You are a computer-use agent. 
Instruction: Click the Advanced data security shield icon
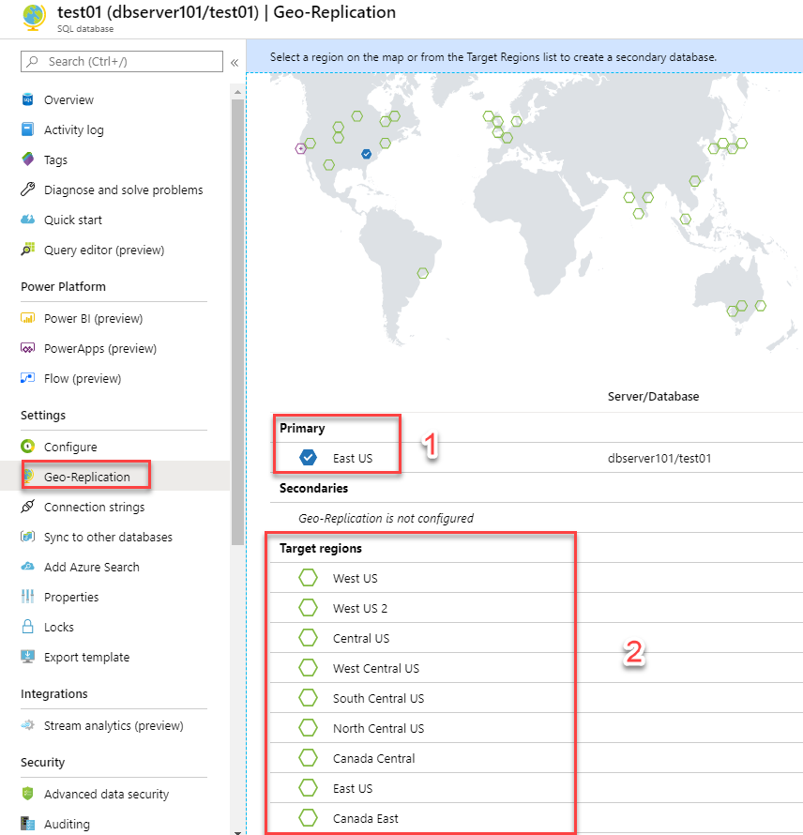(x=28, y=794)
